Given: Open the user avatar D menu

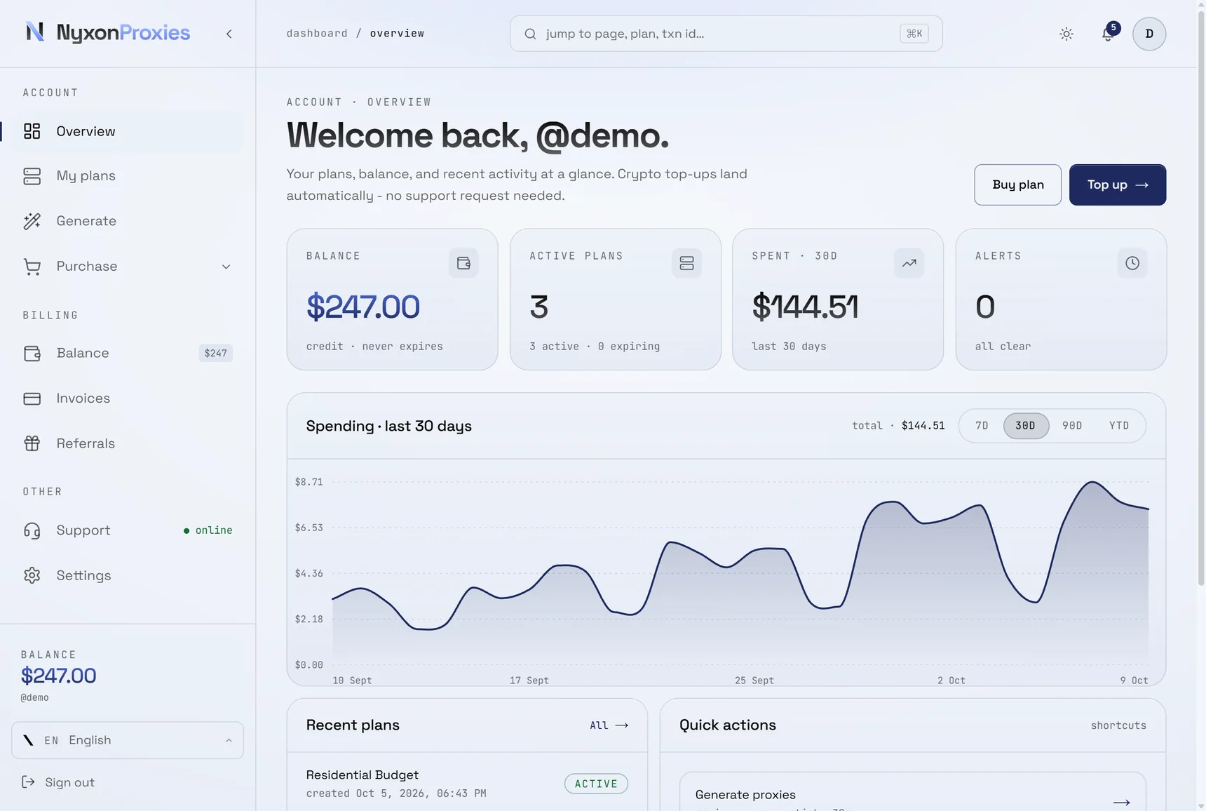Looking at the screenshot, I should click(x=1149, y=34).
